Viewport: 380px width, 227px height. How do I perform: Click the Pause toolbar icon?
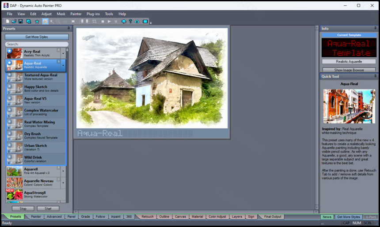116,22
